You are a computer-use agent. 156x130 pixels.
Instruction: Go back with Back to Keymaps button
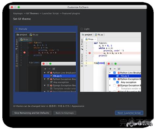pos(65,113)
